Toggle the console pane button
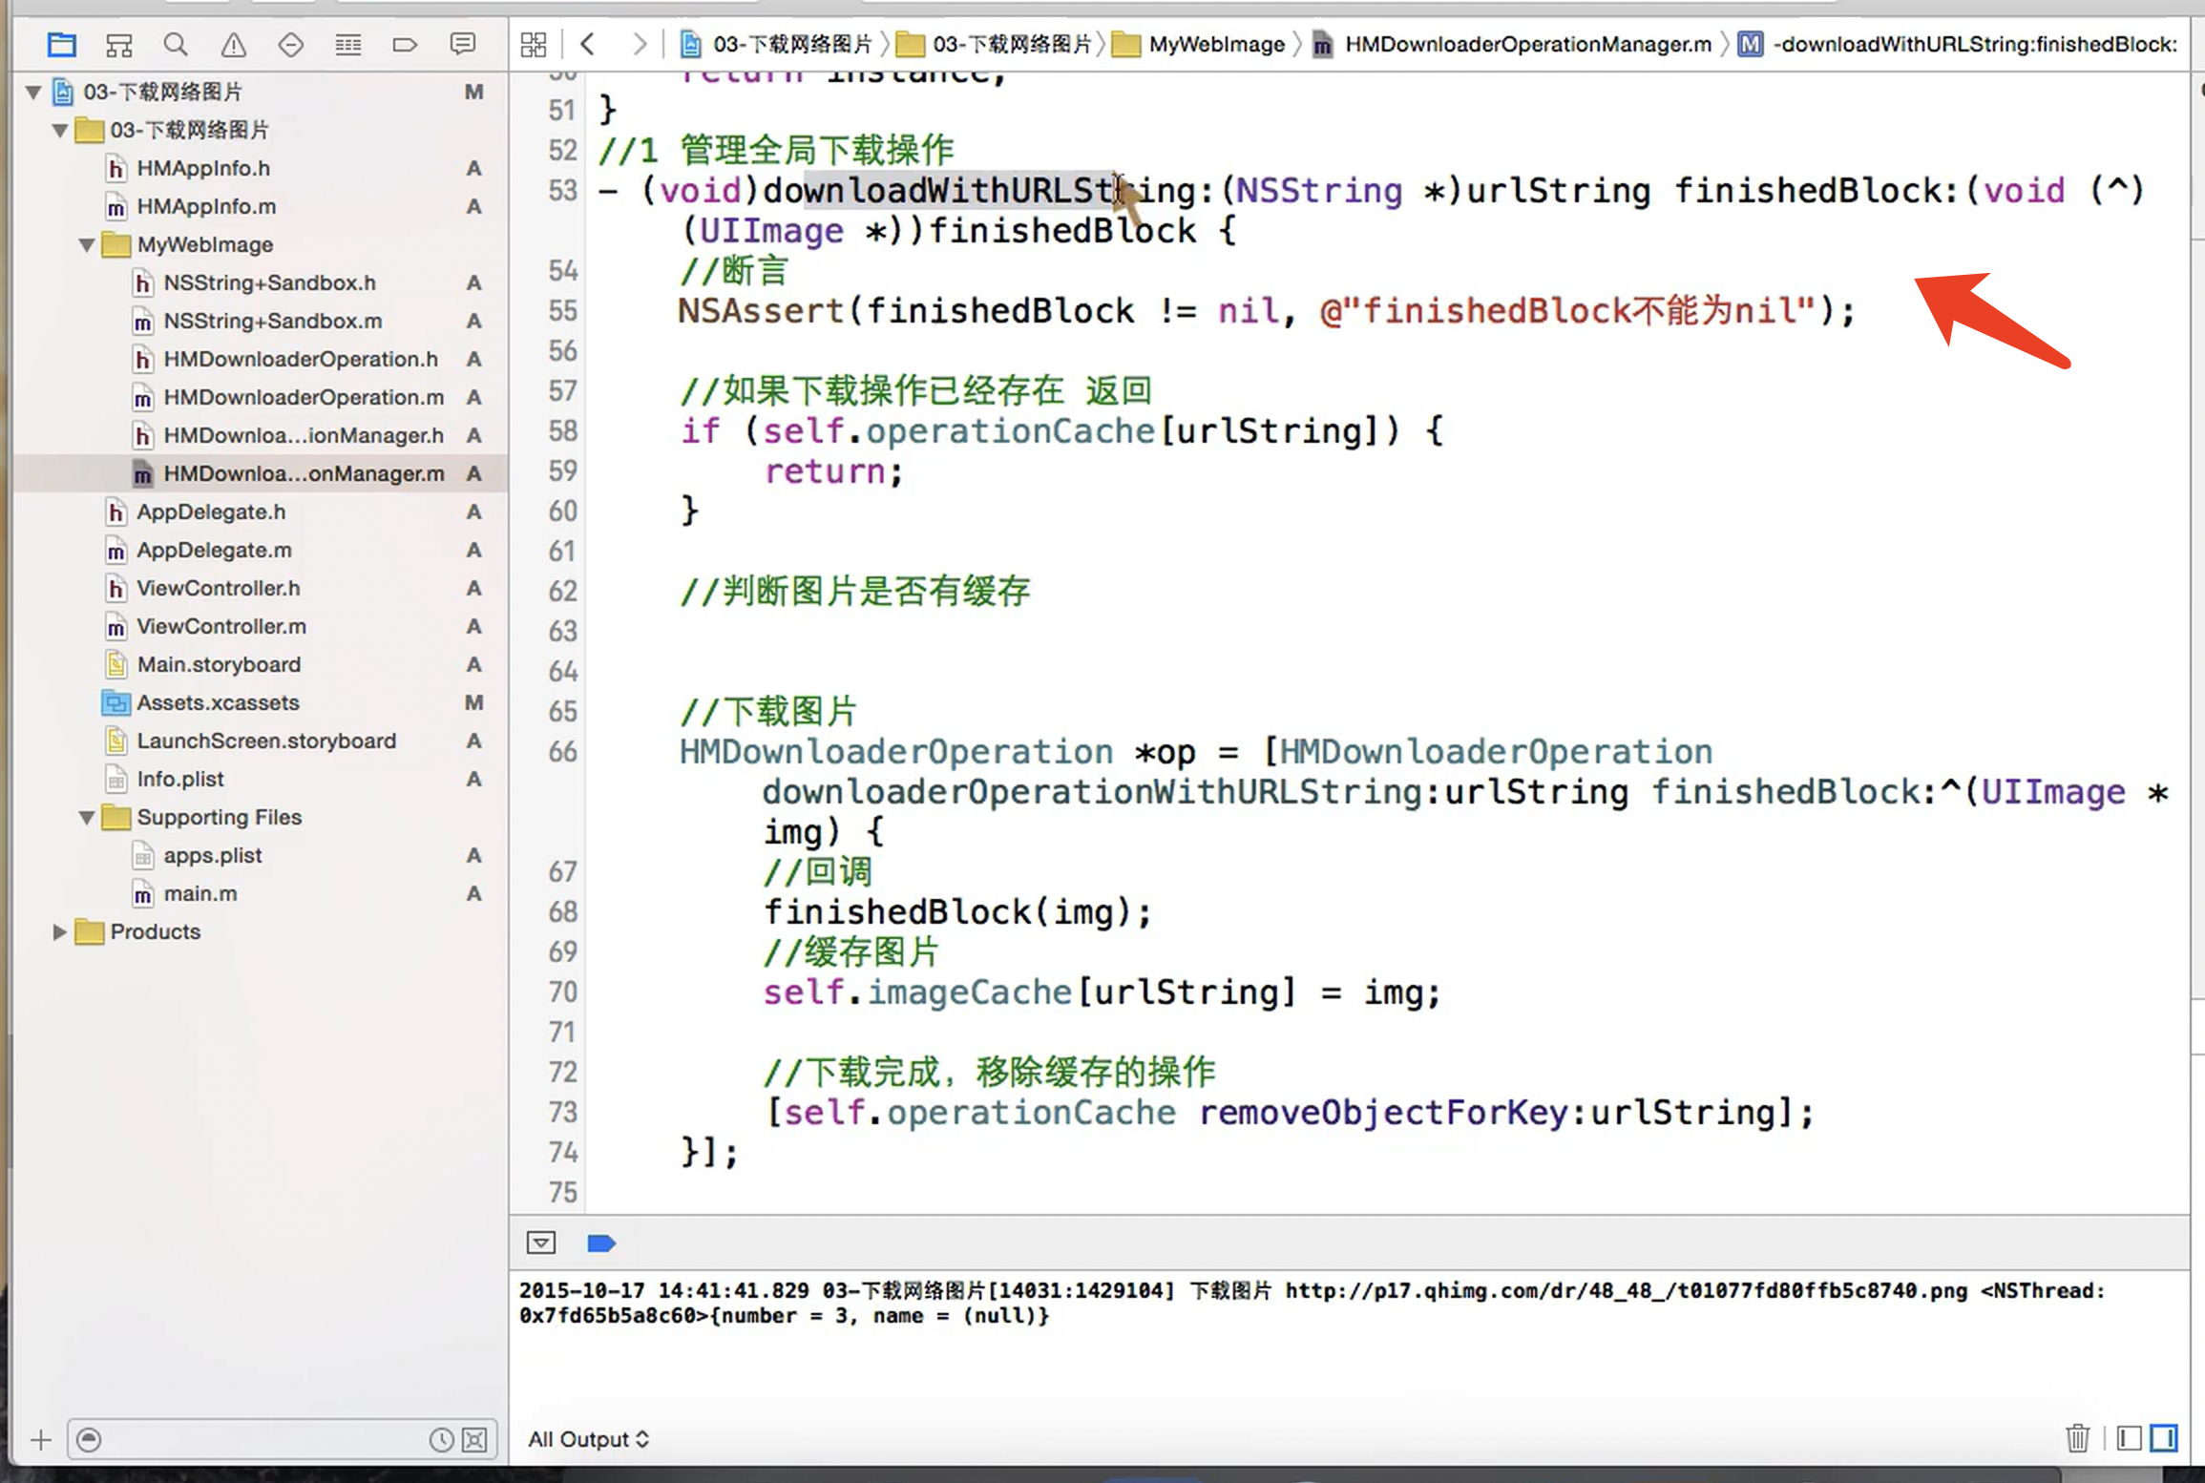This screenshot has width=2205, height=1483. (x=2163, y=1437)
